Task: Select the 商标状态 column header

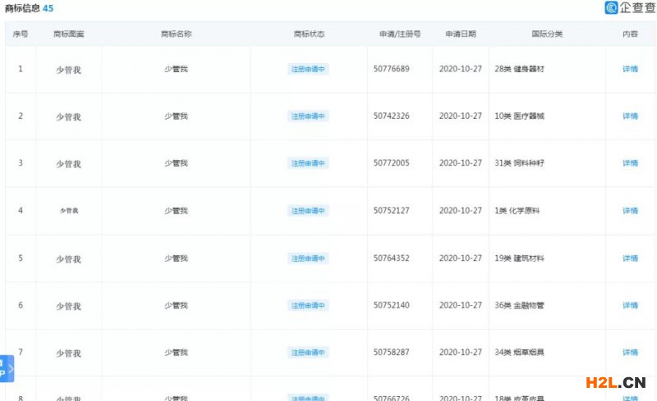Action: pos(309,34)
